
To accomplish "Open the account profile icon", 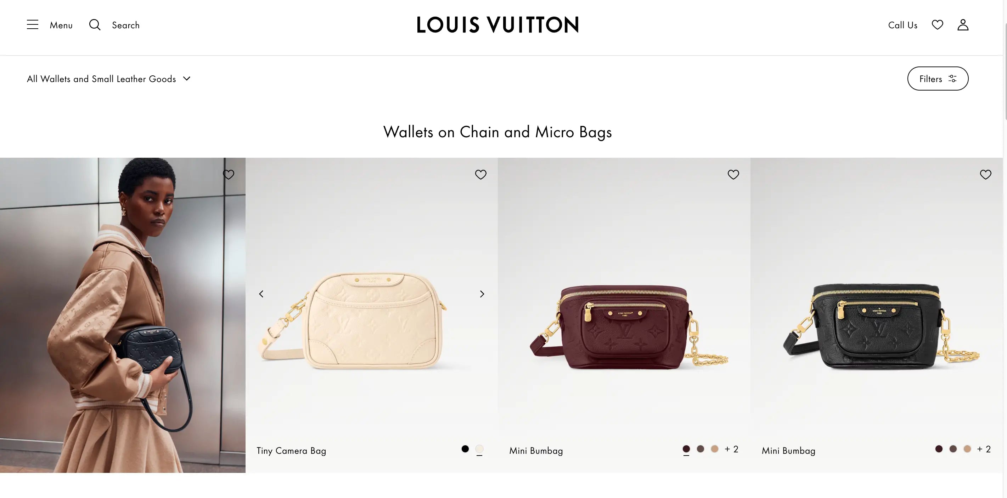I will [962, 25].
